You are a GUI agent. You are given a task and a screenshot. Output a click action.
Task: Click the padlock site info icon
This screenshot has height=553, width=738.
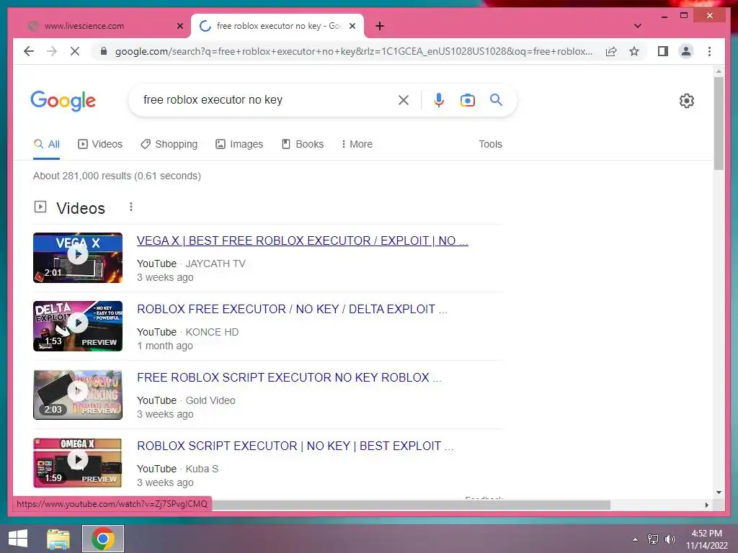coord(104,51)
